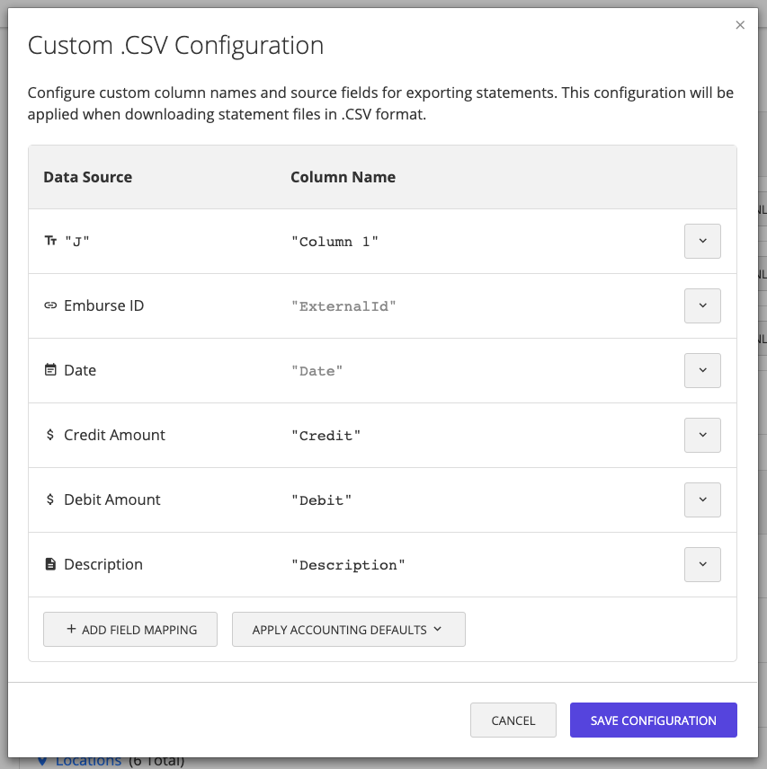Viewport: 767px width, 769px height.
Task: Click the "Column 1" name field
Action: pos(333,241)
